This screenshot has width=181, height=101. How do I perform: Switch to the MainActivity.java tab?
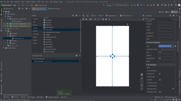tap(55, 9)
